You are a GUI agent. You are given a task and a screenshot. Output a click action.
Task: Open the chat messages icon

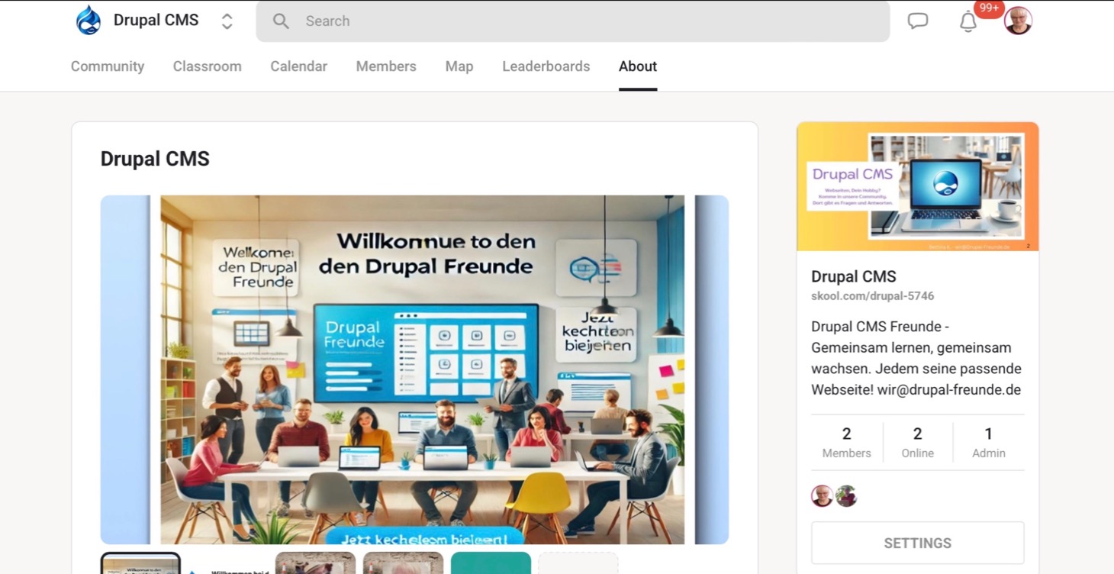[918, 21]
